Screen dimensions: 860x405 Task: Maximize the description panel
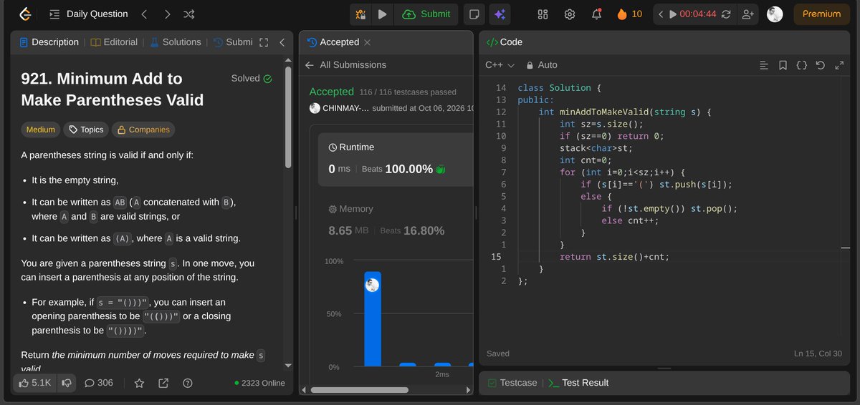tap(264, 42)
